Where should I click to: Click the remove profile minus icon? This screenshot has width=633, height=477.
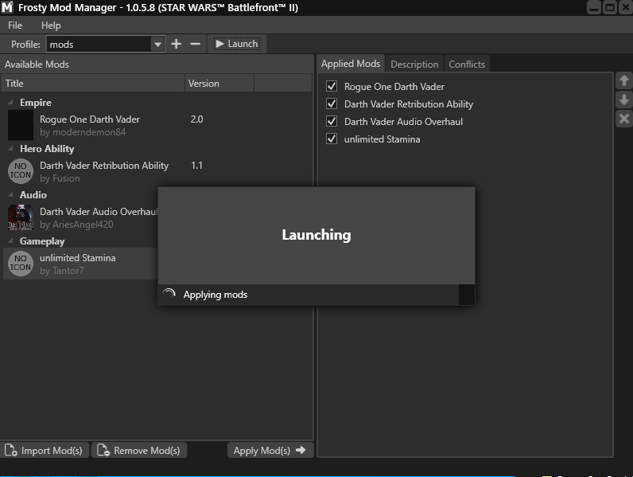[196, 44]
